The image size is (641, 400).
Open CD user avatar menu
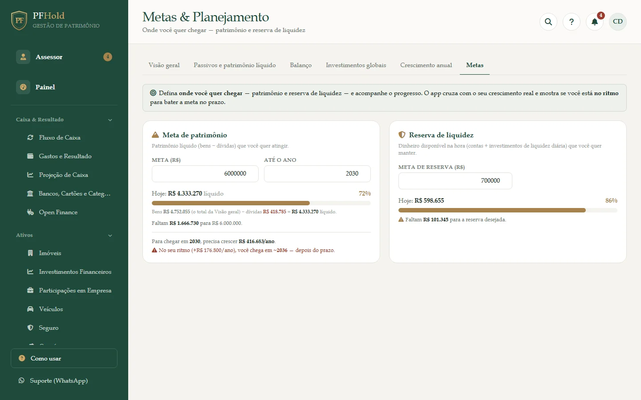[x=618, y=21]
